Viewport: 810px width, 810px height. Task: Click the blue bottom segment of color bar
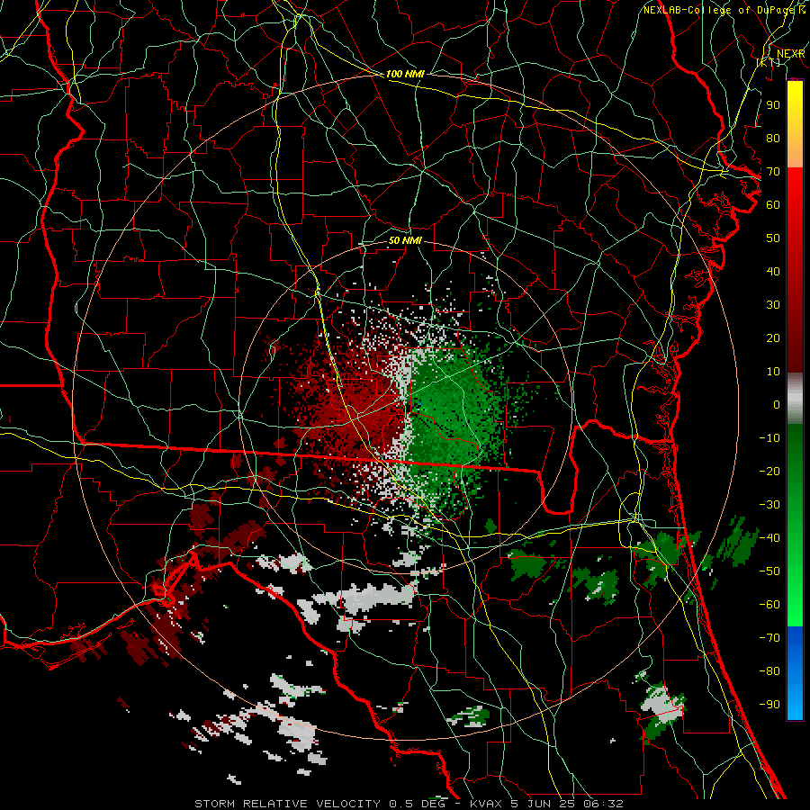tap(795, 673)
